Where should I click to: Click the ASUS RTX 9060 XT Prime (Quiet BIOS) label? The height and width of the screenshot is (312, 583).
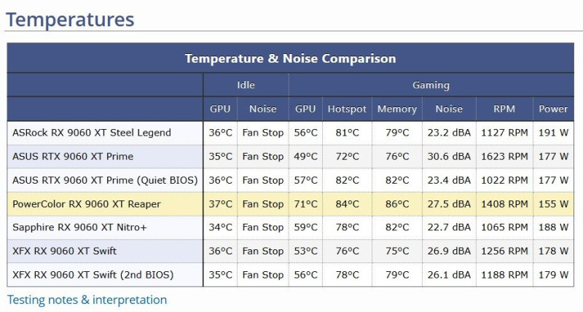coord(105,180)
